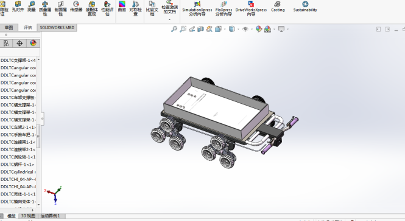The height and width of the screenshot is (221, 405).
Task: Click Edit Appearance colored ball icon
Action: click(259, 29)
